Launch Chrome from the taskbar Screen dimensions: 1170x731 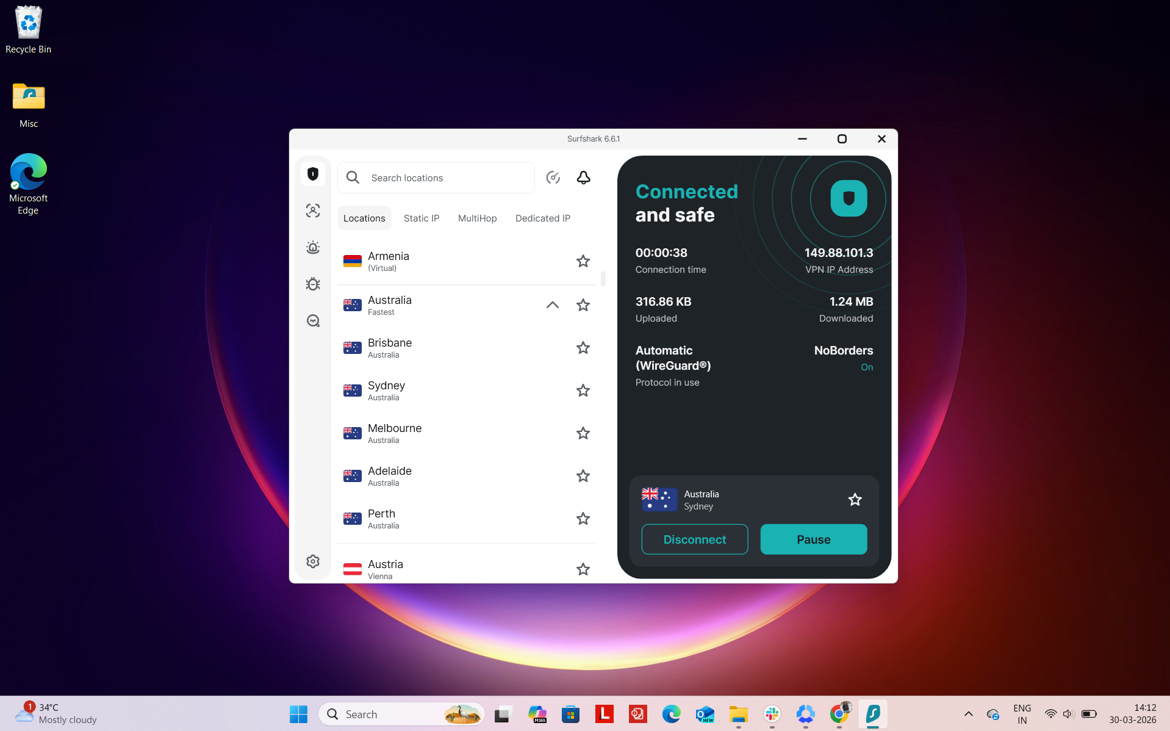839,713
